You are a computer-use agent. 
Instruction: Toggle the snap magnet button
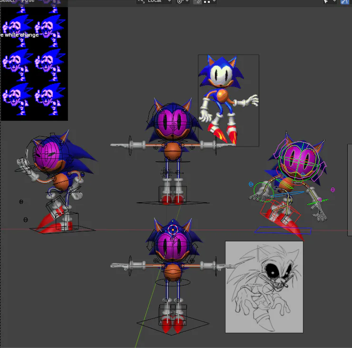pyautogui.click(x=197, y=1)
